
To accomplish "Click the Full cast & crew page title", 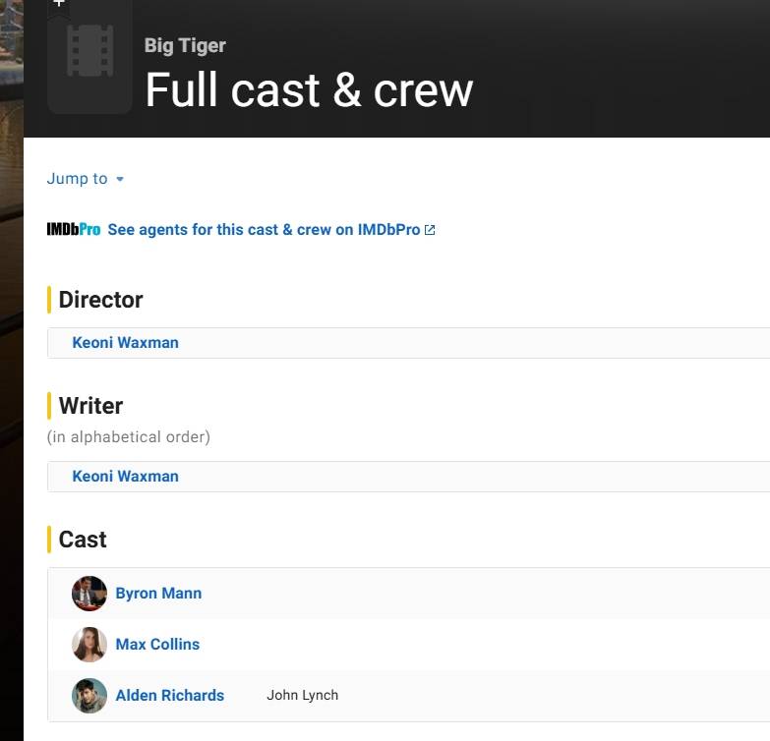I will coord(309,90).
